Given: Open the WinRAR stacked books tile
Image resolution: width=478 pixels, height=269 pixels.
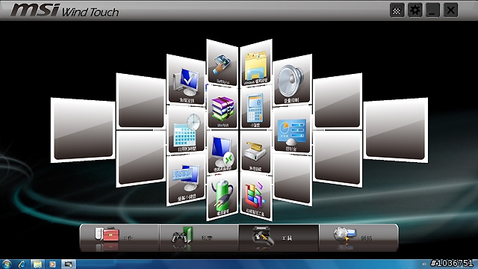Looking at the screenshot, I should [x=223, y=108].
